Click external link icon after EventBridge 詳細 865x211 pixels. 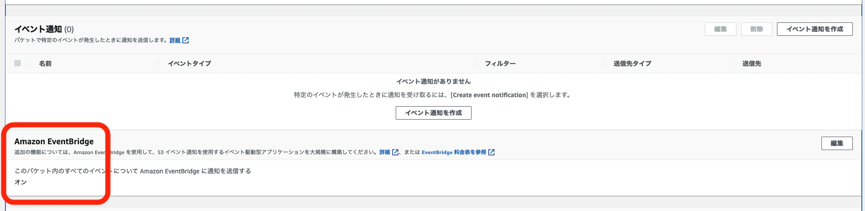[x=395, y=152]
